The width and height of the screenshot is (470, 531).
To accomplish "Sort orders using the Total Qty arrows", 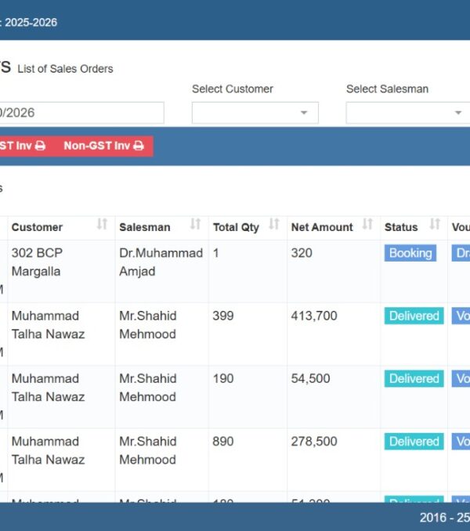I will (x=274, y=225).
